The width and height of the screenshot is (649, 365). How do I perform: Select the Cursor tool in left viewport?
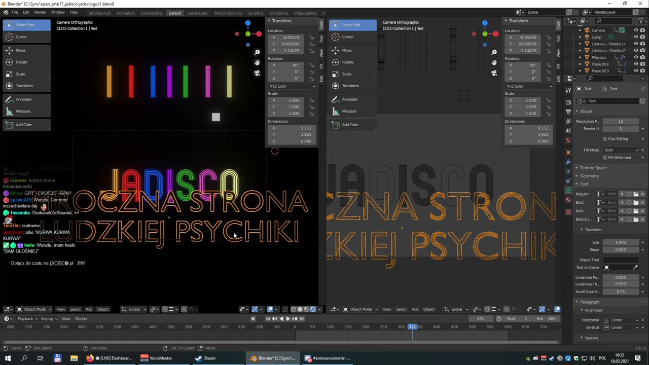[x=26, y=37]
